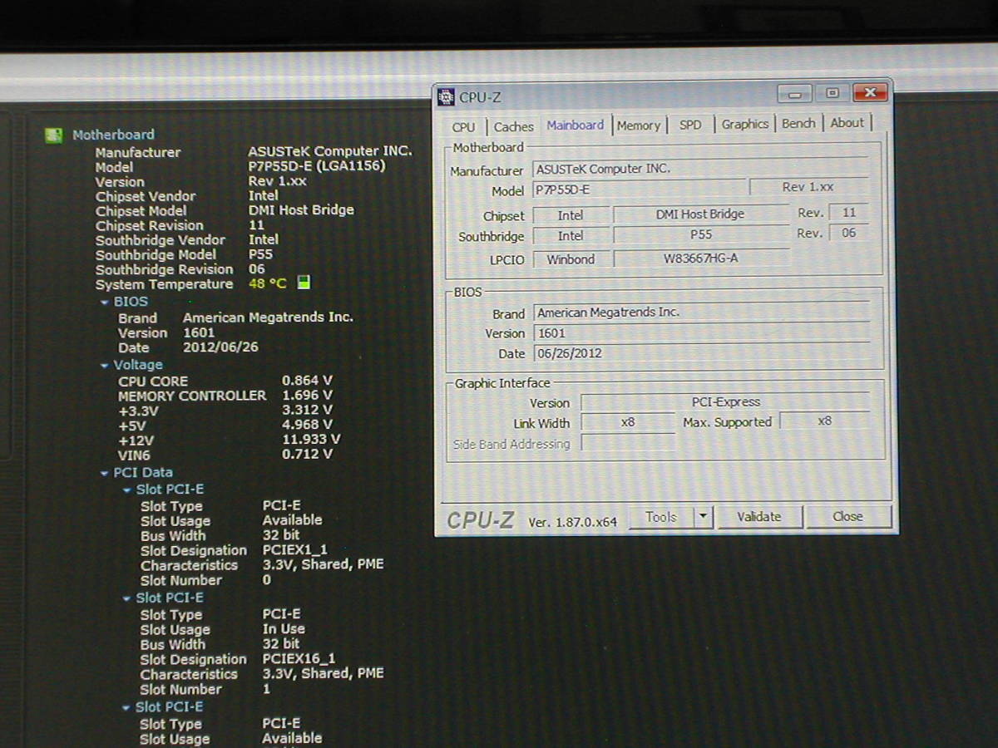Image resolution: width=998 pixels, height=748 pixels.
Task: Click the system temperature indicator icon
Action: [x=304, y=283]
